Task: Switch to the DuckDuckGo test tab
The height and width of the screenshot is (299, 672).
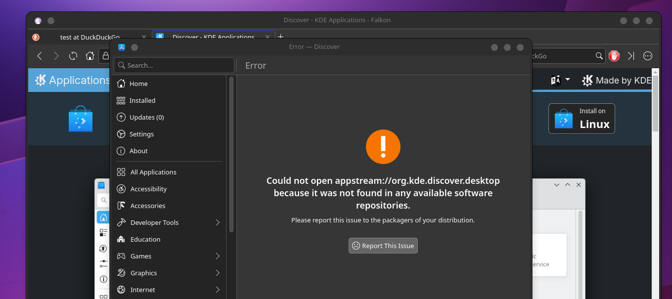Action: 89,37
